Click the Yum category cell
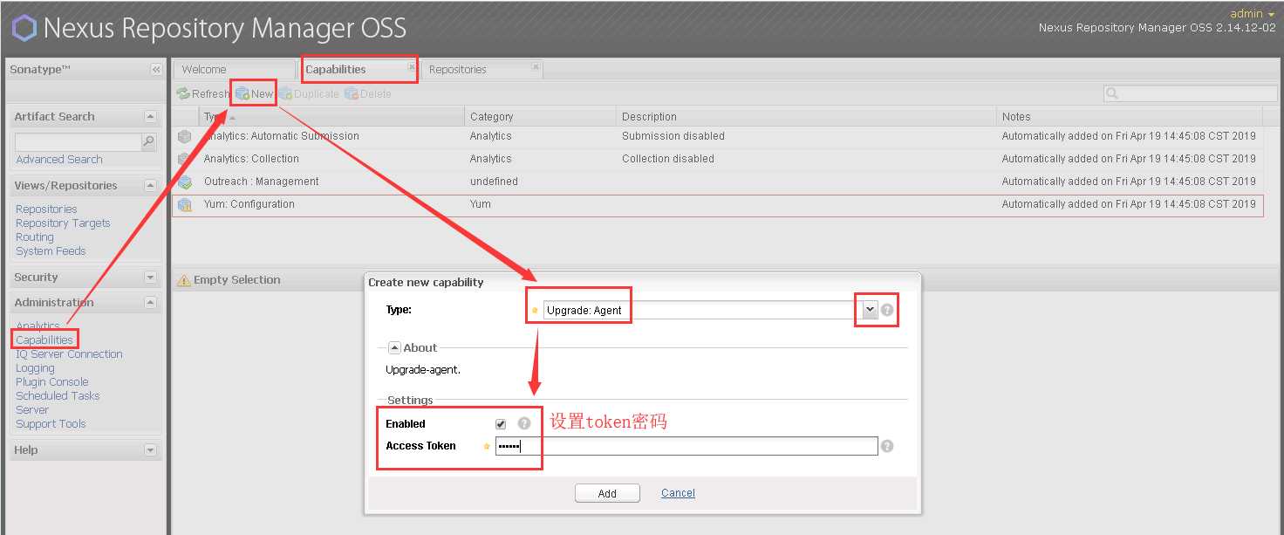The image size is (1284, 535). (x=481, y=204)
